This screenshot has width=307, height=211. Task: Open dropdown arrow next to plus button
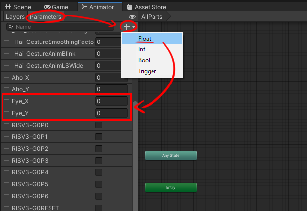(x=134, y=27)
